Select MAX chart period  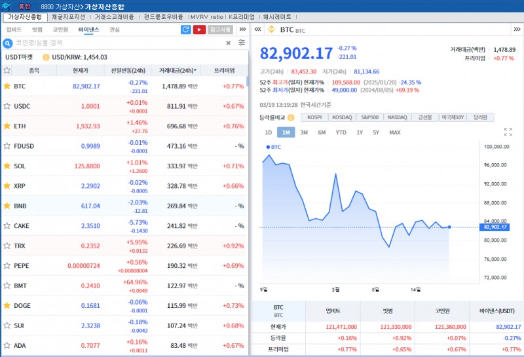coord(395,132)
